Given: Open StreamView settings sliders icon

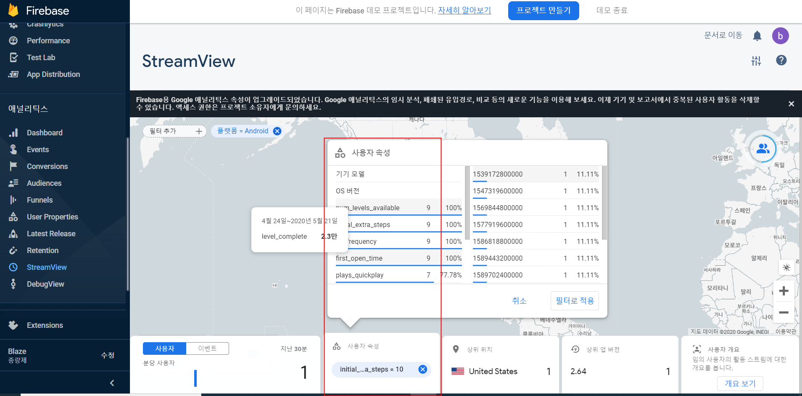Looking at the screenshot, I should [756, 61].
